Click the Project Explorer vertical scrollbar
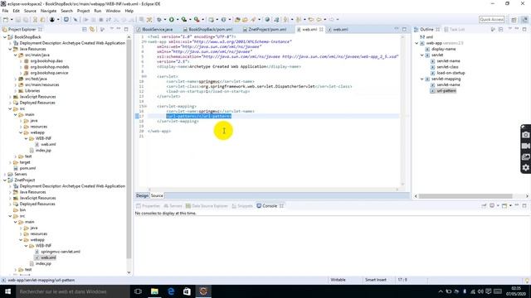This screenshot has width=531, height=298. coord(129,149)
